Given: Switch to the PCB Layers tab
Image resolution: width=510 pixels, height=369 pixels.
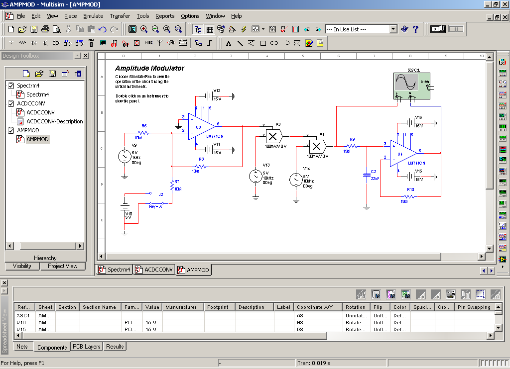Looking at the screenshot, I should [86, 347].
